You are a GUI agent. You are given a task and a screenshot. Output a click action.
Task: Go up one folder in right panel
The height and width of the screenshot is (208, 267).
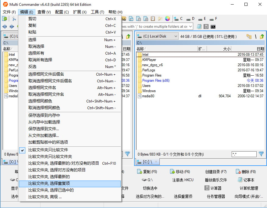tap(262, 36)
